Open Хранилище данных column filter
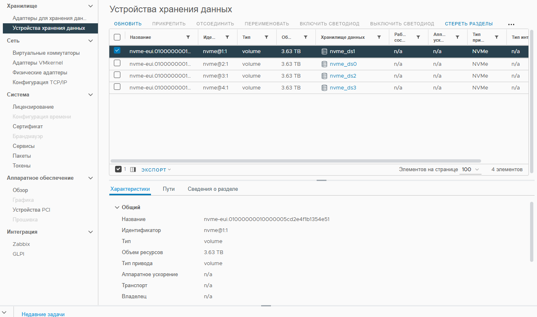 [x=379, y=37]
